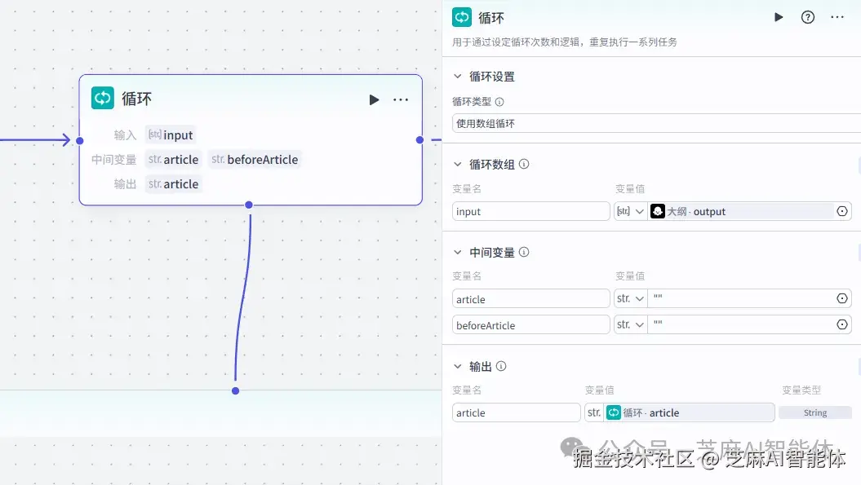The image size is (861, 485).
Task: Click the help "?" icon in the panel header
Action: (807, 16)
